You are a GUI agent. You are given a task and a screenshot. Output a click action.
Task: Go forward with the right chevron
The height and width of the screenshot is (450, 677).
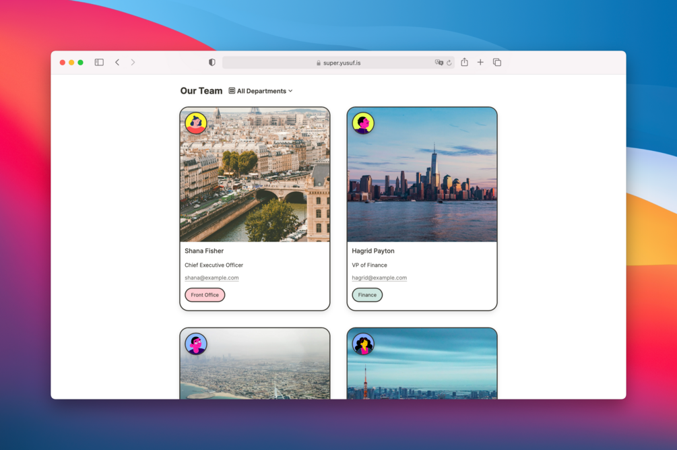133,62
